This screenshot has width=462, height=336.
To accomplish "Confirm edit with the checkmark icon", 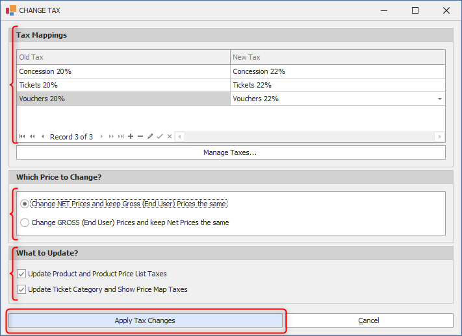I will click(x=160, y=136).
